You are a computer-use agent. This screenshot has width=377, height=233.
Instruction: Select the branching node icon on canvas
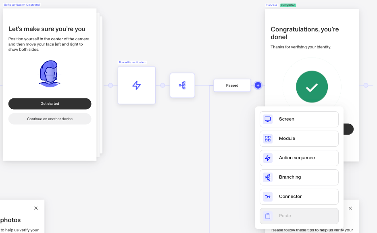182,85
